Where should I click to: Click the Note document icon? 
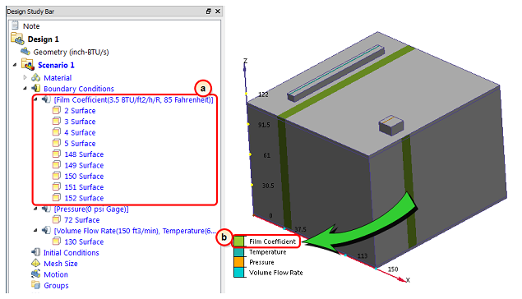tap(15, 25)
